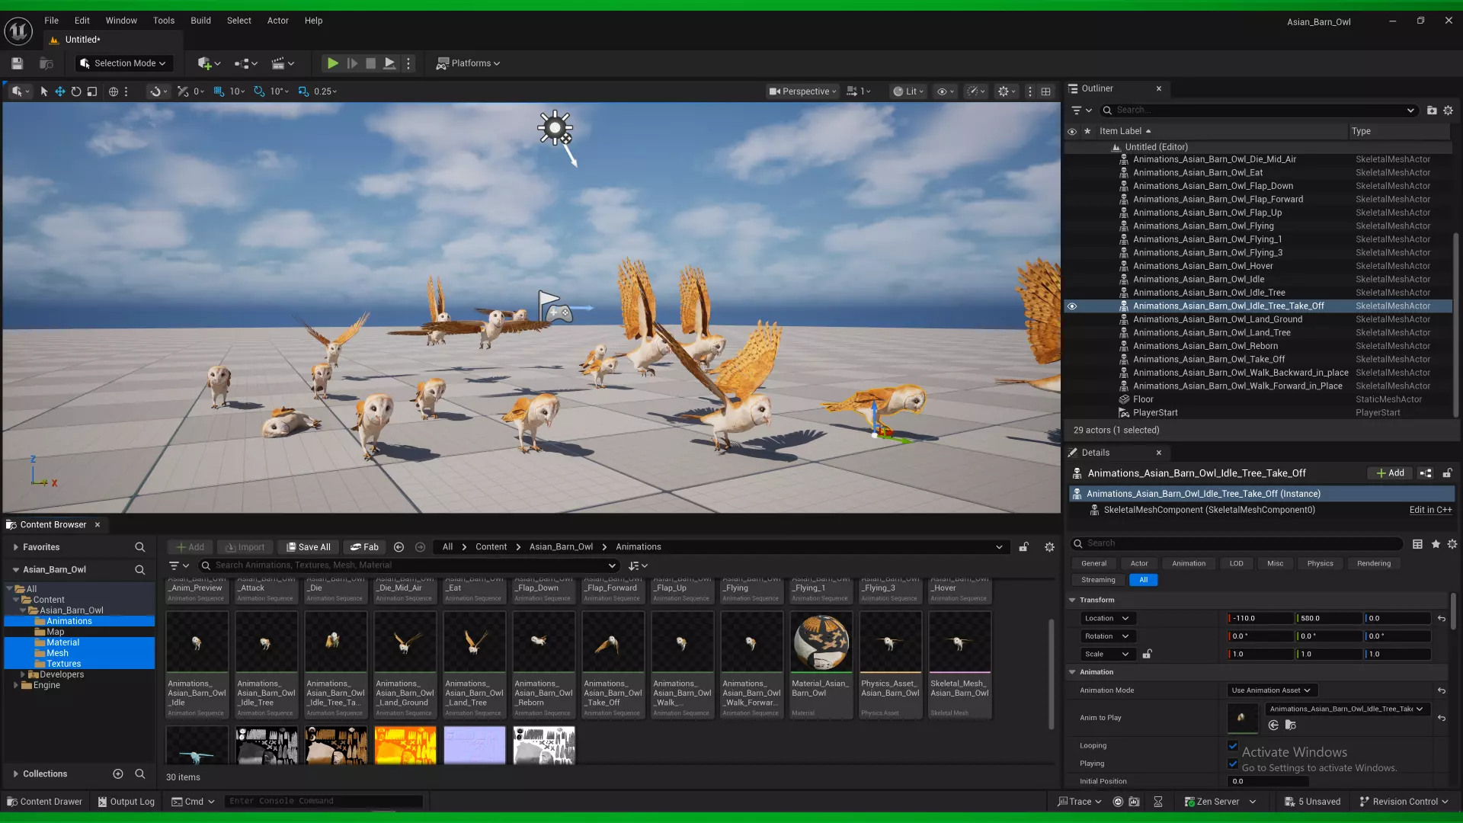Click the add collection plus icon
This screenshot has width=1463, height=823.
pos(118,773)
